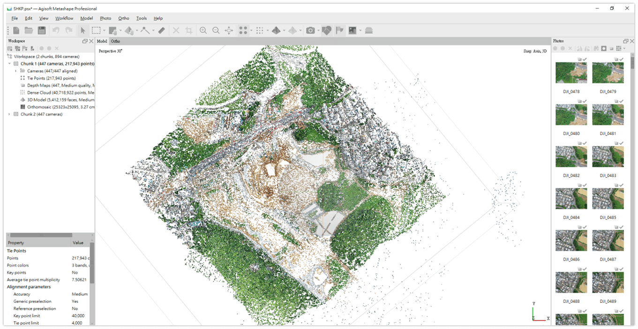The height and width of the screenshot is (329, 638).
Task: Select the DJI_0480 photo thumbnail
Action: click(x=571, y=115)
